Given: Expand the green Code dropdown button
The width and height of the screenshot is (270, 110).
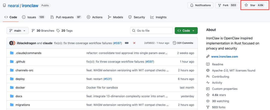Looking at the screenshot, I should point(186,31).
